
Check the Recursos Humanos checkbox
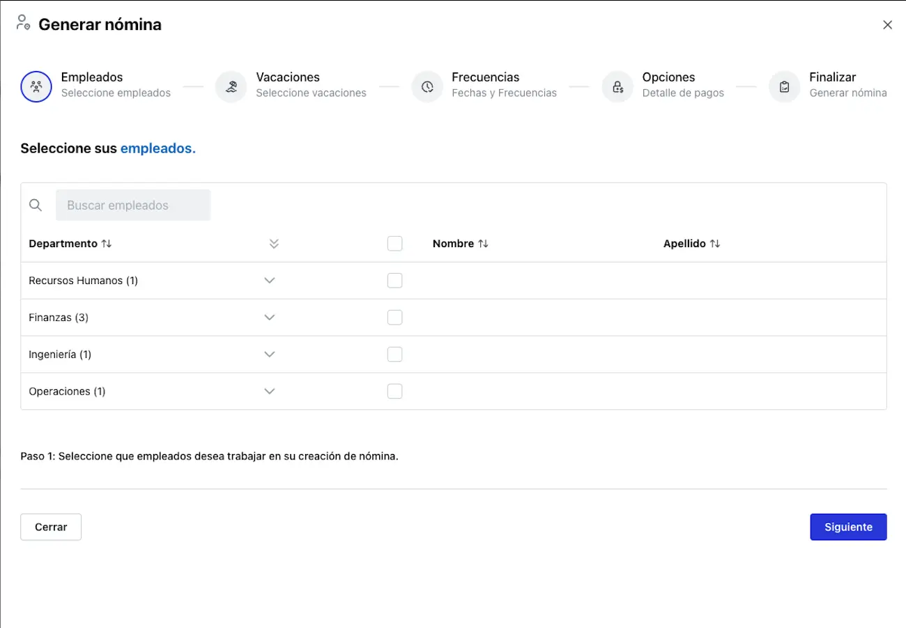coord(394,281)
